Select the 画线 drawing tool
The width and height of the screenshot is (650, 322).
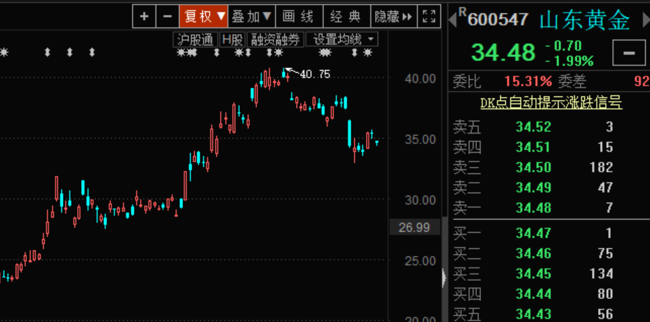299,17
